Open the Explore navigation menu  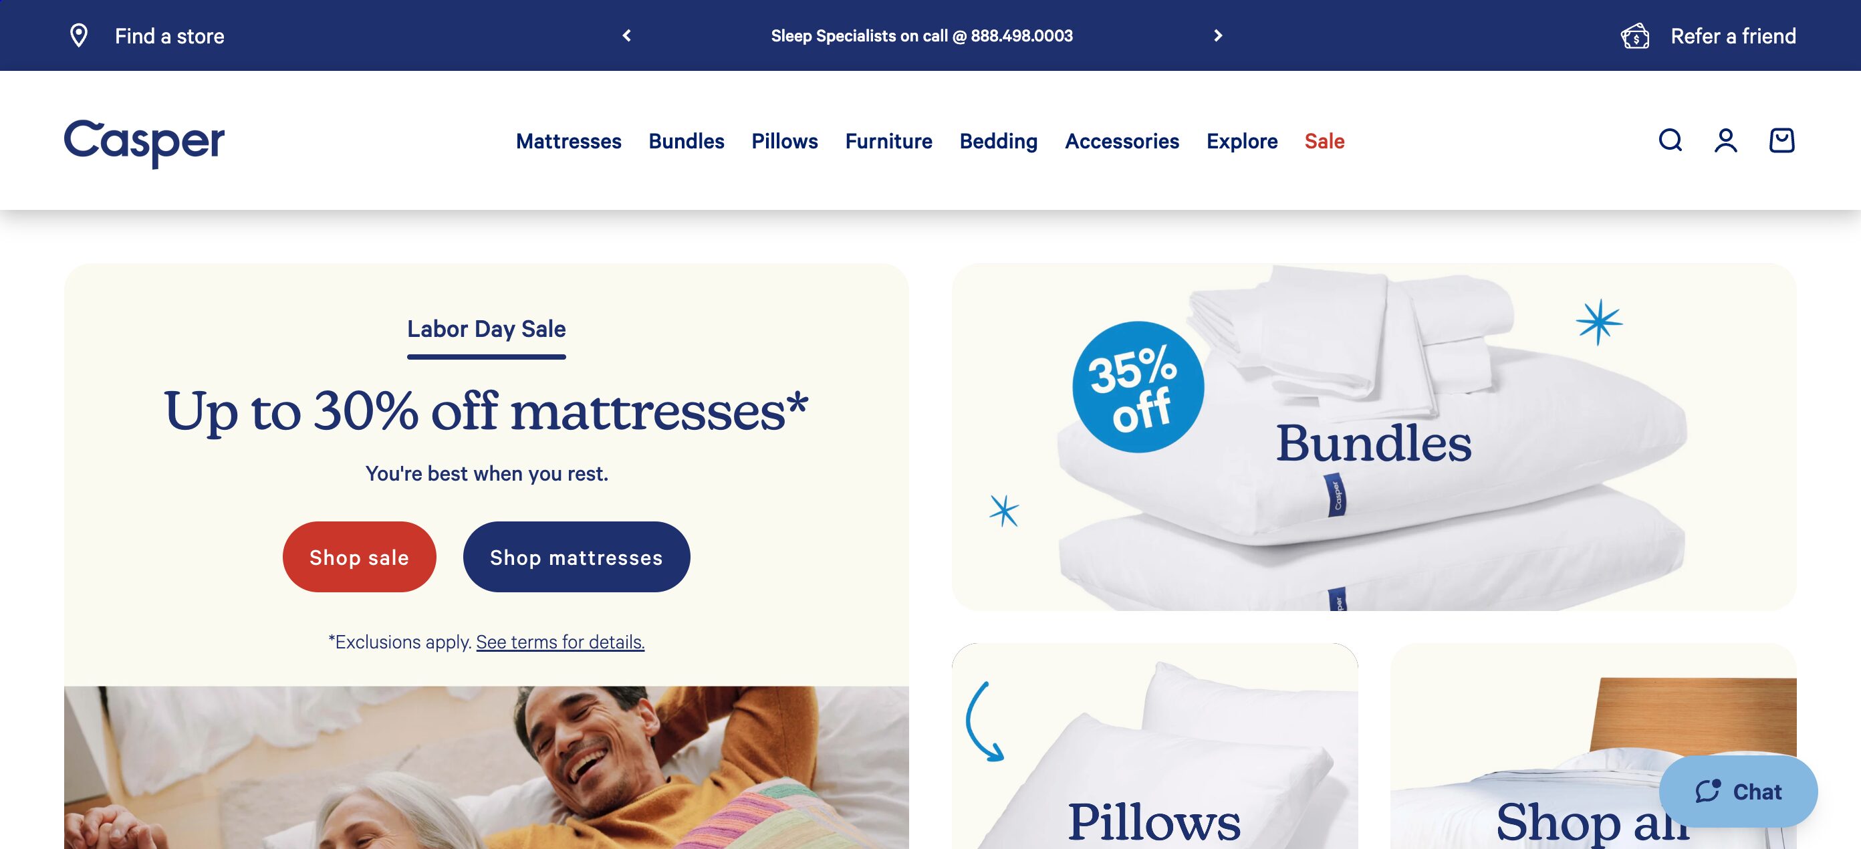(x=1242, y=141)
